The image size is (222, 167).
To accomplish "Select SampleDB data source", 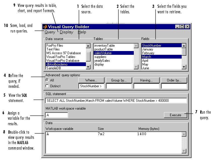I will (x=66, y=68).
